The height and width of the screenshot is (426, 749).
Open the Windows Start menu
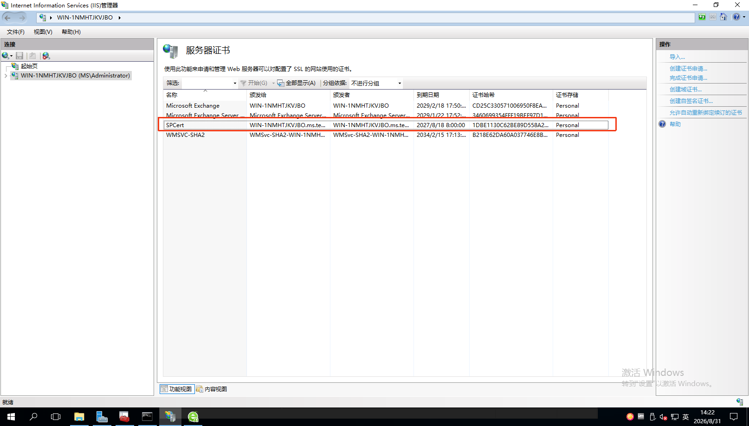click(11, 417)
